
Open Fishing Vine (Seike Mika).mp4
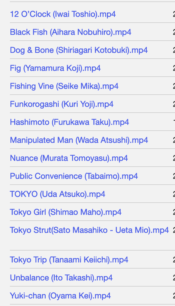pyautogui.click(x=64, y=86)
